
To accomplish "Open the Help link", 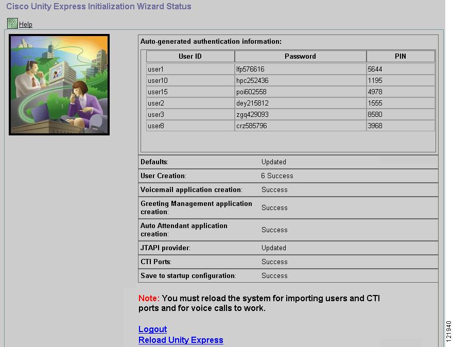I will click(26, 25).
